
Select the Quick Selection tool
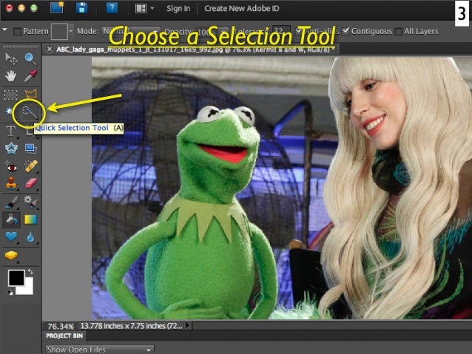[30, 113]
